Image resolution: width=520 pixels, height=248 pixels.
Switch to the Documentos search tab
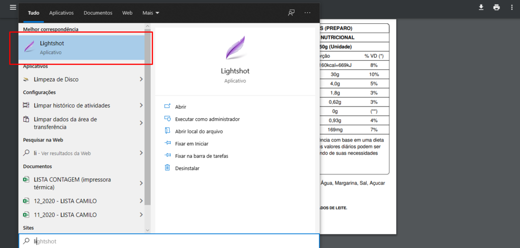(x=98, y=13)
